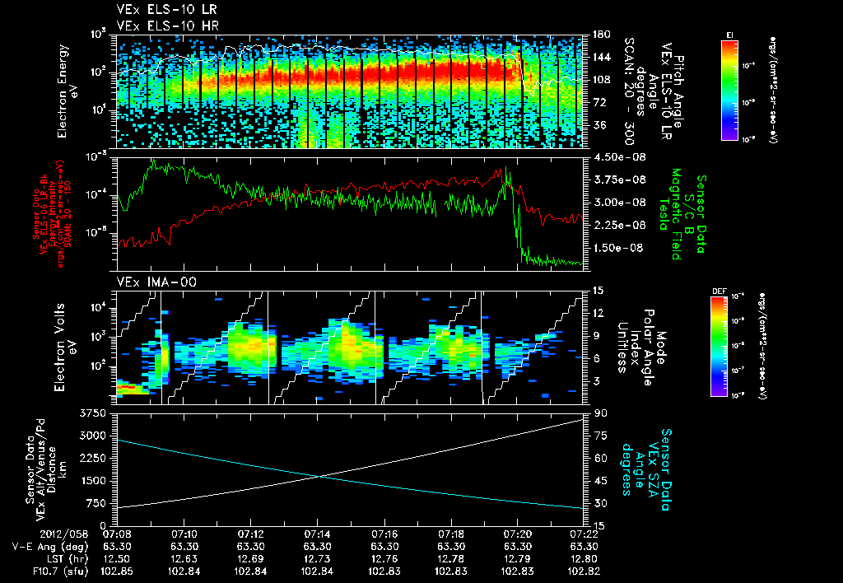Click the '12' polar angle index tick
The image size is (843, 583).
click(x=598, y=313)
